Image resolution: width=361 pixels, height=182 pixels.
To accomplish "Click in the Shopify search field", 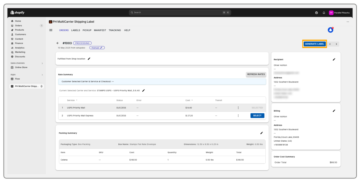I will coord(180,12).
